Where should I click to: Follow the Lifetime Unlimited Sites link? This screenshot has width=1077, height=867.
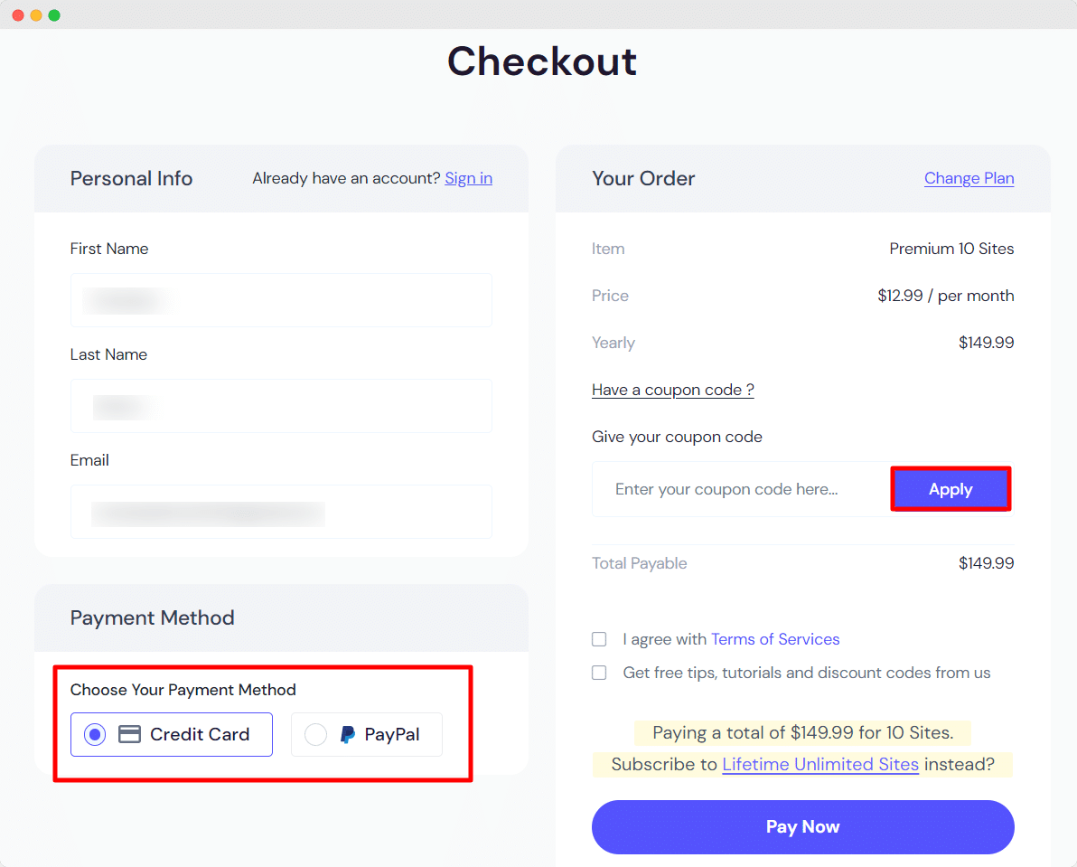[820, 764]
